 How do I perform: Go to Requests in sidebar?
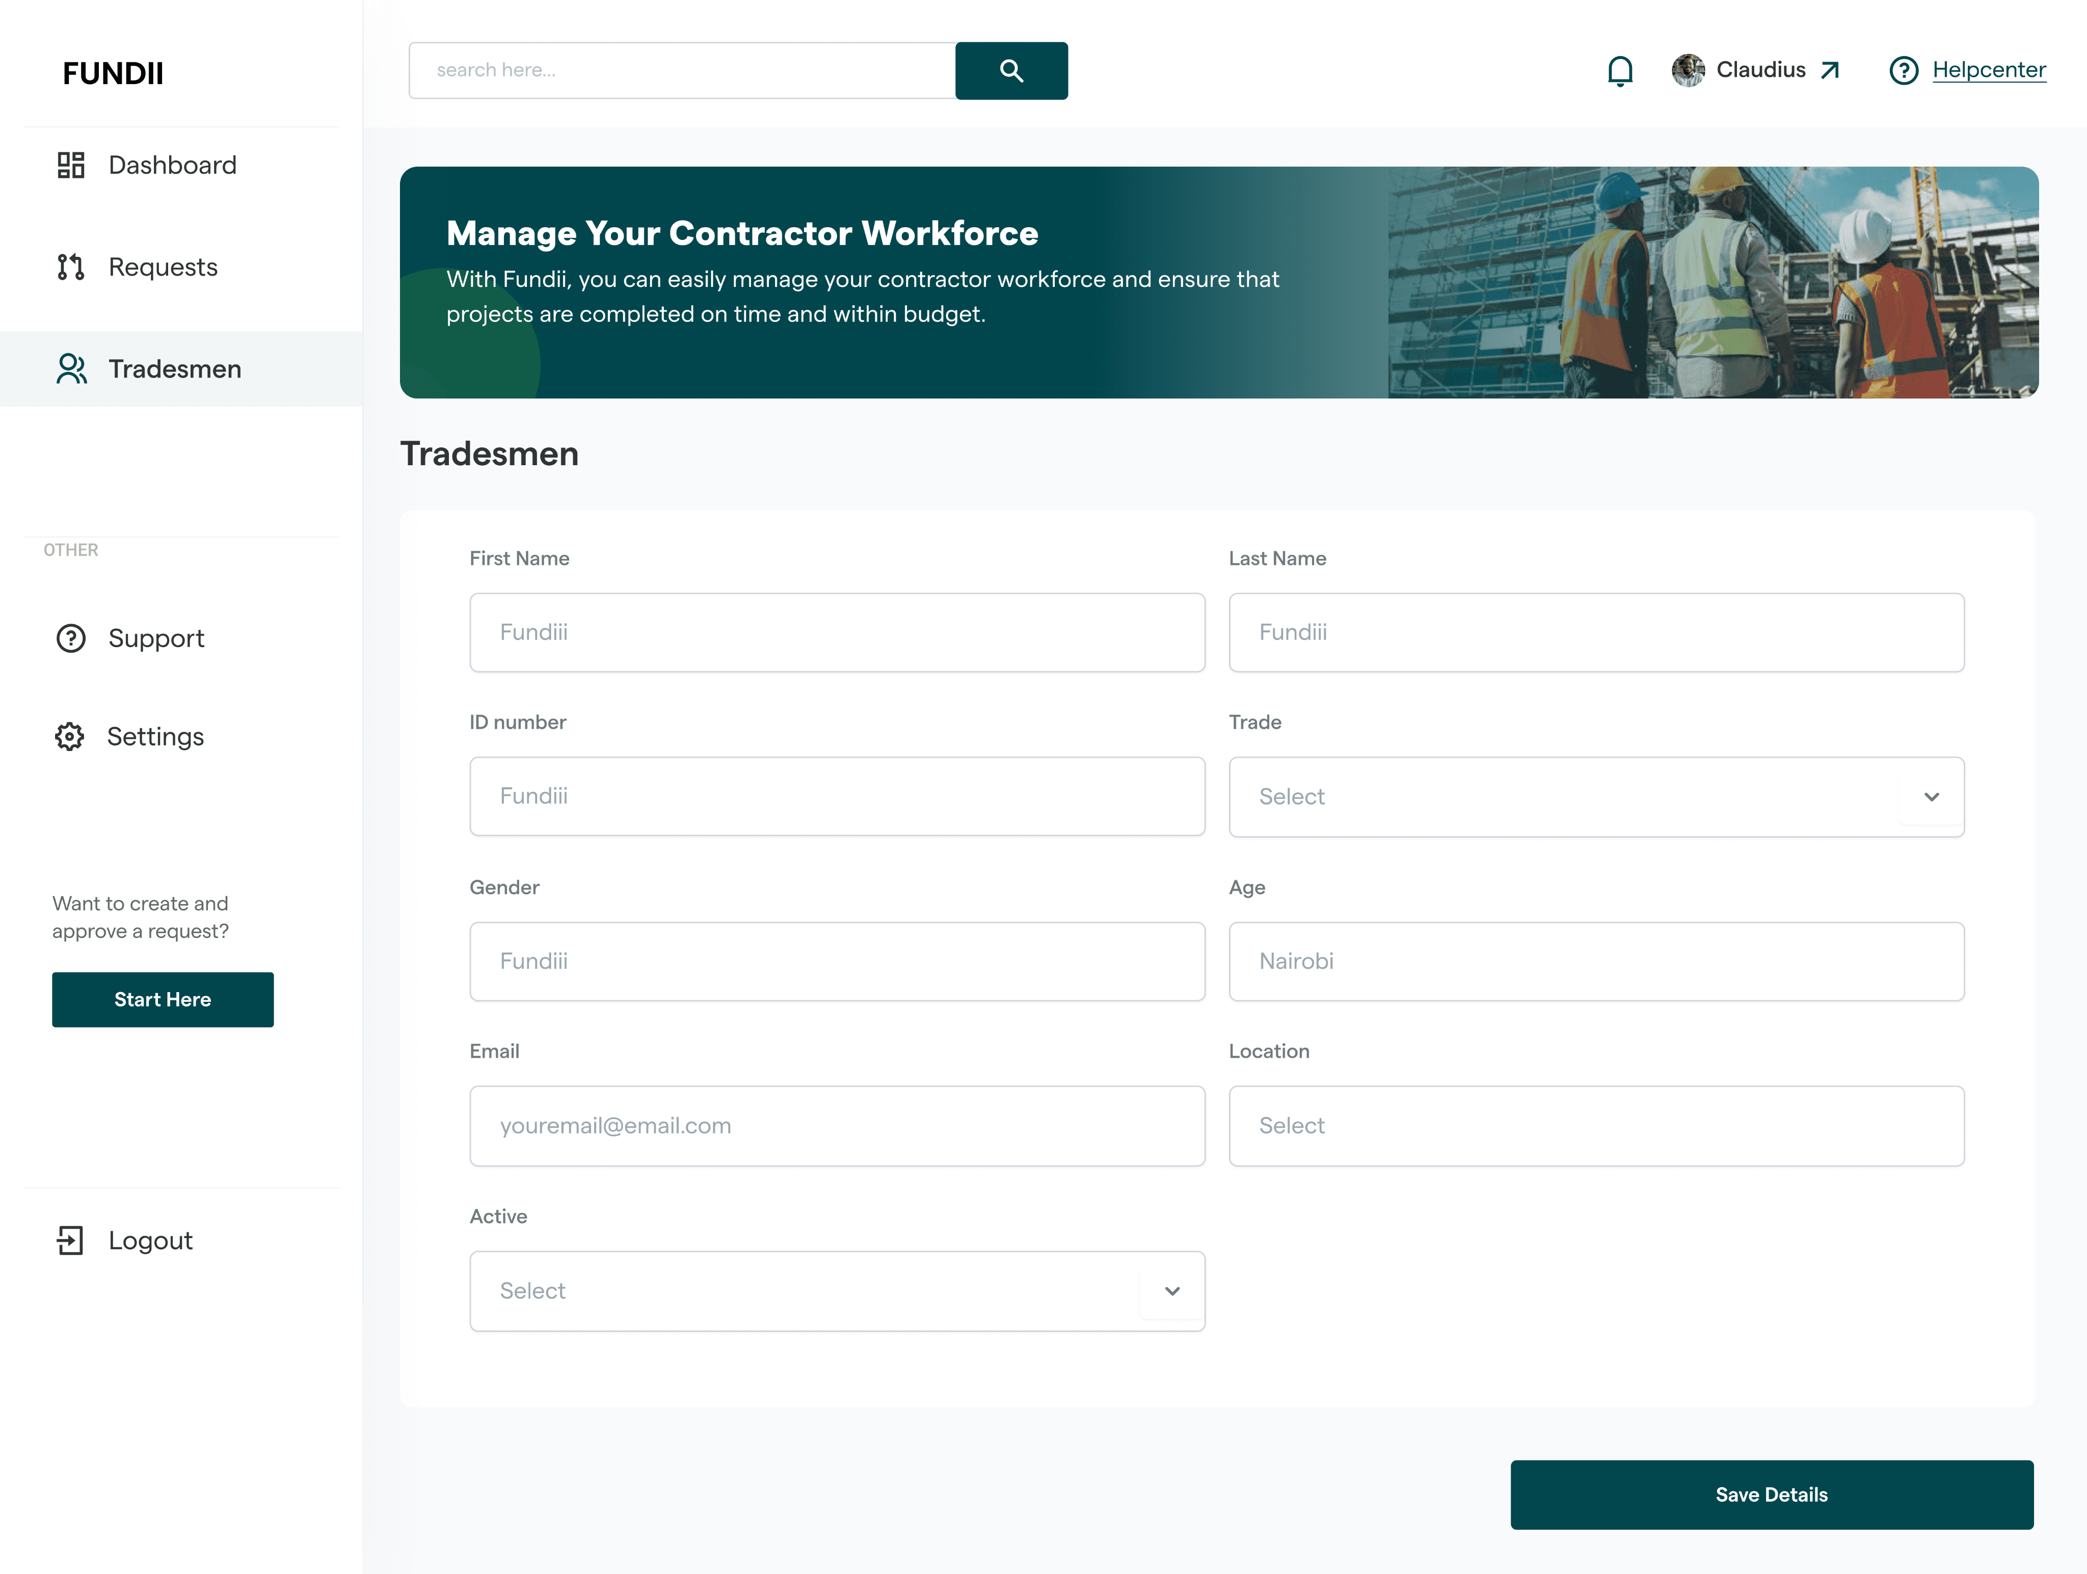pos(181,267)
